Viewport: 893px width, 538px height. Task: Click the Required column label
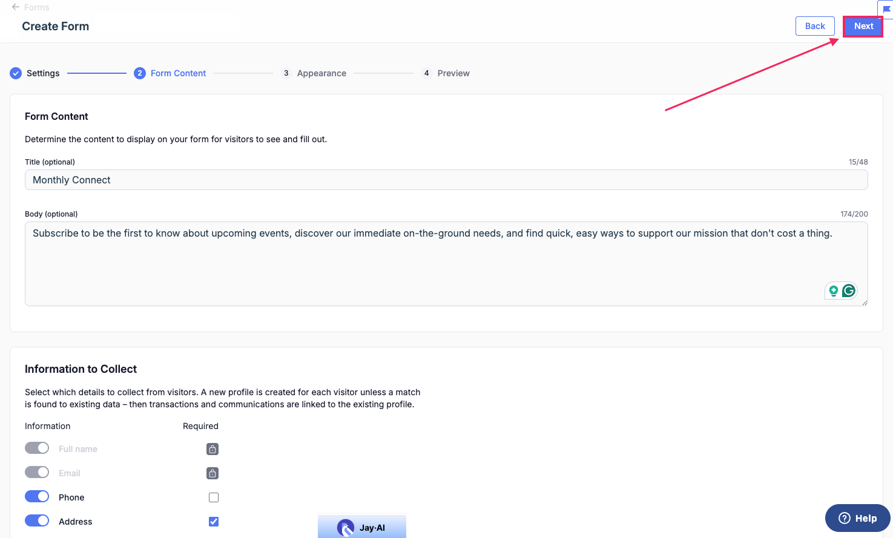click(x=200, y=426)
